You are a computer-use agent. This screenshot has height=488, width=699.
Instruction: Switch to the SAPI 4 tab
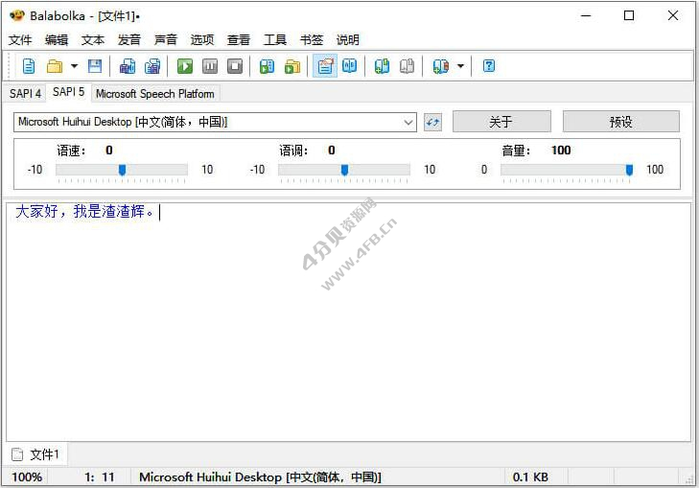[25, 93]
